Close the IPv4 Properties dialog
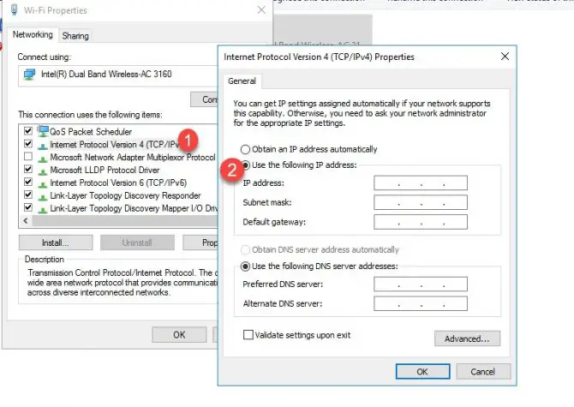Image resolution: width=574 pixels, height=407 pixels. pos(505,57)
